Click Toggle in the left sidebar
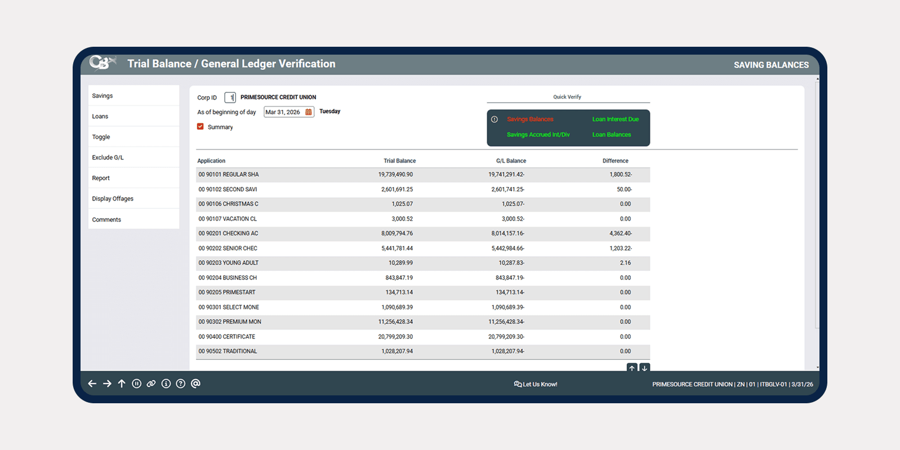 [133, 137]
